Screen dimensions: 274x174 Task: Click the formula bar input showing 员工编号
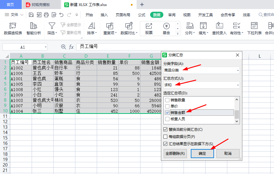tap(175, 47)
